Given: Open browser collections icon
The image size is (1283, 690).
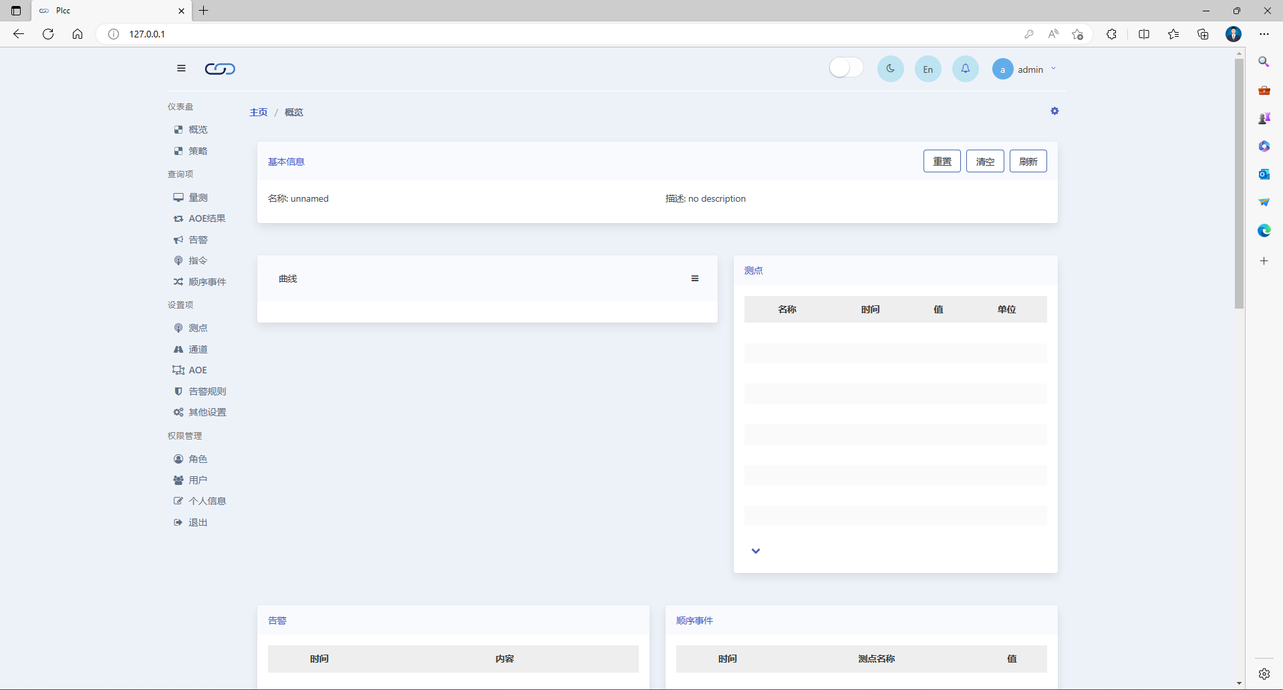Looking at the screenshot, I should [x=1203, y=34].
